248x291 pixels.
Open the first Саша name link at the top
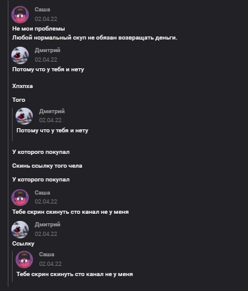click(x=43, y=10)
